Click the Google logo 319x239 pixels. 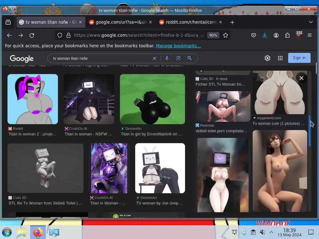(22, 59)
